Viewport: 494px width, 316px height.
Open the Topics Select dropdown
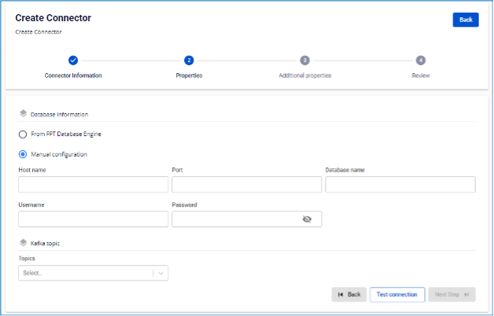coord(94,273)
